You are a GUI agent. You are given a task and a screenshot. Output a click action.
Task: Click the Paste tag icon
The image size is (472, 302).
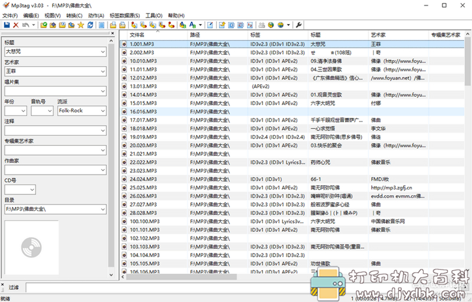[122, 25]
